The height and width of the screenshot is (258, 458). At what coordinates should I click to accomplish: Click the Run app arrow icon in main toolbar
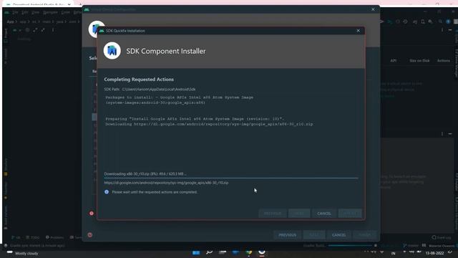[x=381, y=21]
